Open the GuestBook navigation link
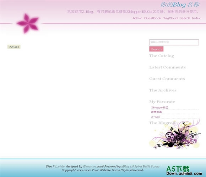The width and height of the screenshot is (206, 177). coord(153,18)
